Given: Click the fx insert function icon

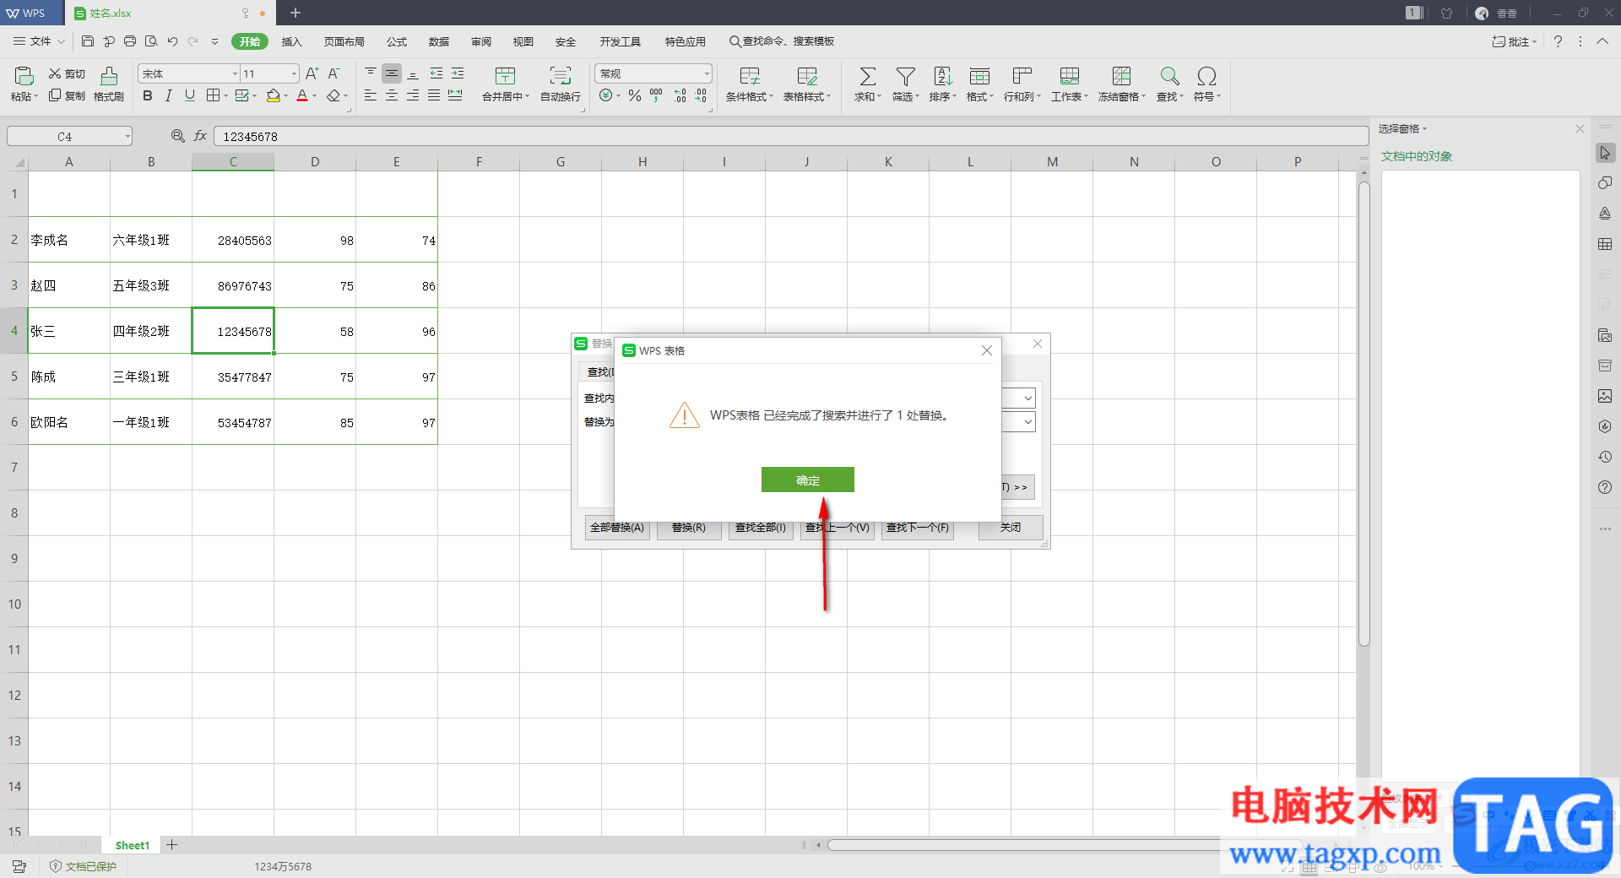Looking at the screenshot, I should click(x=200, y=136).
